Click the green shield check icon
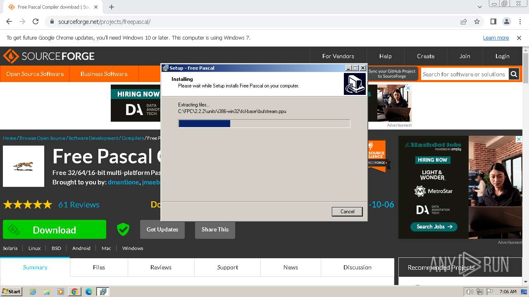The image size is (529, 297). 123,229
